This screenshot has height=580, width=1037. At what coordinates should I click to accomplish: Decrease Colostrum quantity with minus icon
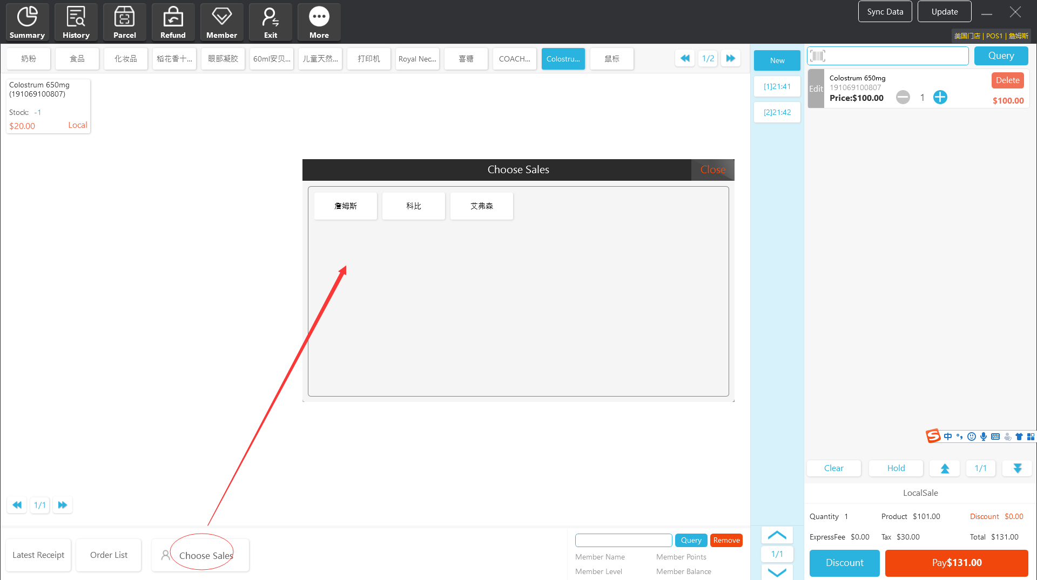point(903,97)
